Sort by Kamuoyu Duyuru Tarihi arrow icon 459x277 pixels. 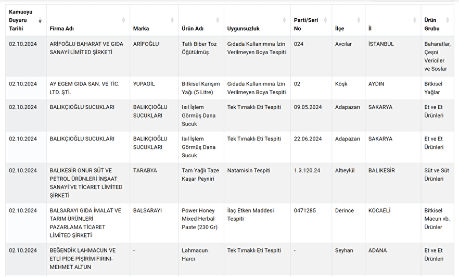pos(40,20)
